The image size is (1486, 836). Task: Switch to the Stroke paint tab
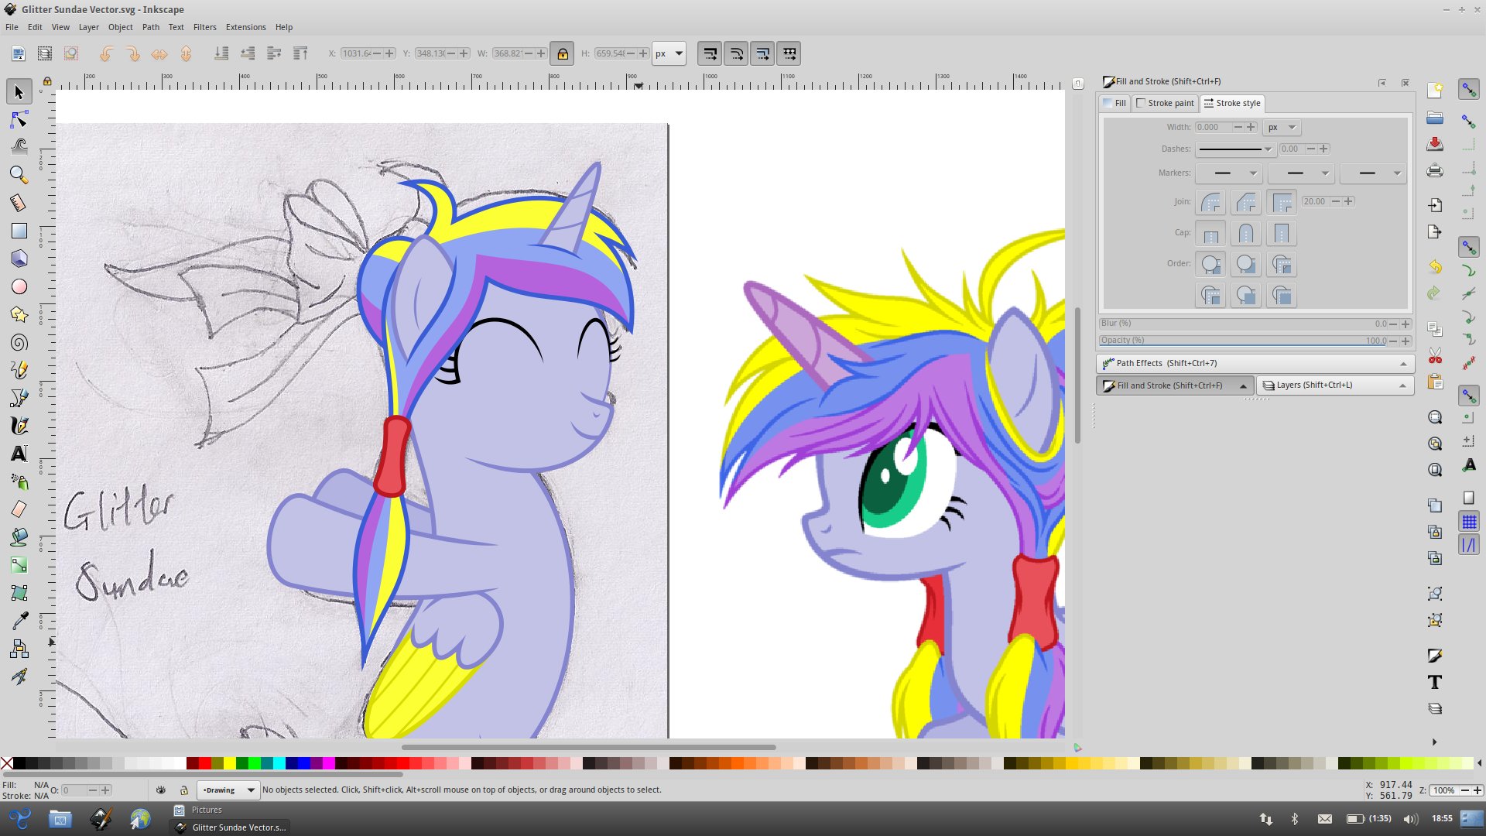coord(1165,103)
